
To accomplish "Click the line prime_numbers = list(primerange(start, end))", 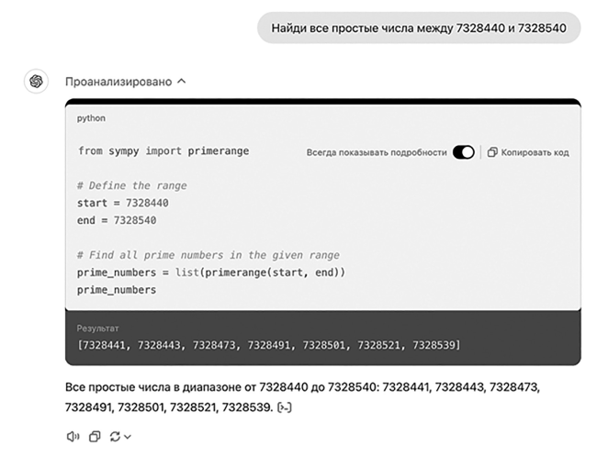I will coord(211,273).
